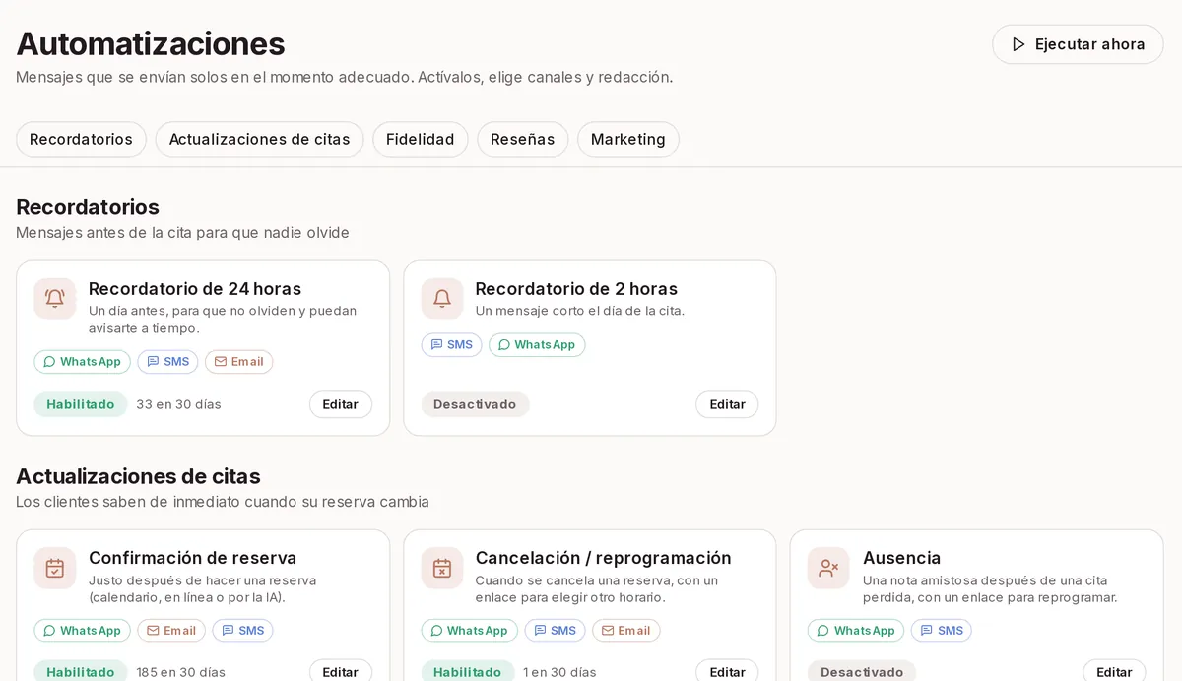Viewport: 1182px width, 681px height.
Task: Click Desactivado badge on Ausencia card
Action: click(x=862, y=671)
